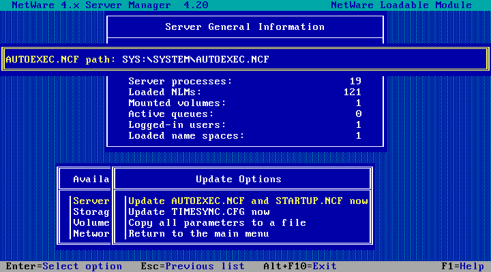The width and height of the screenshot is (491, 272).
Task: Click the Availa panel heading
Action: point(91,180)
